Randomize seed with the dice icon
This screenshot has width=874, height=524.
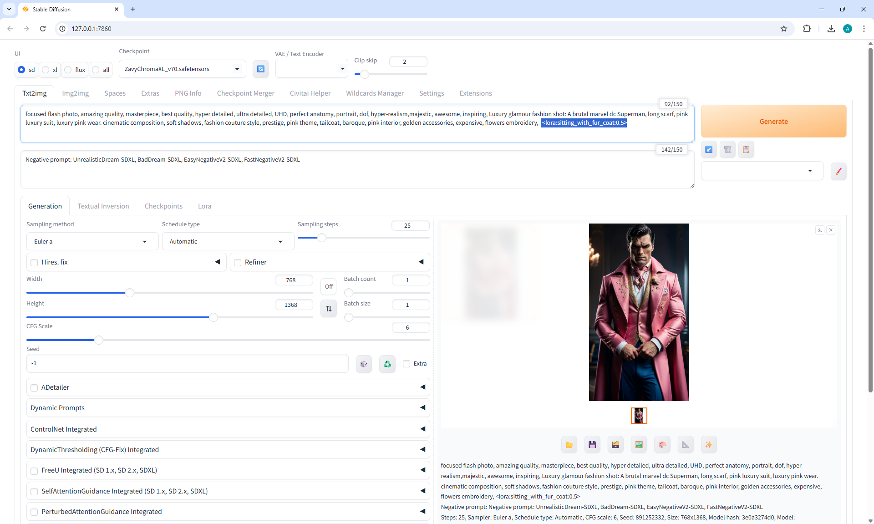click(x=364, y=364)
